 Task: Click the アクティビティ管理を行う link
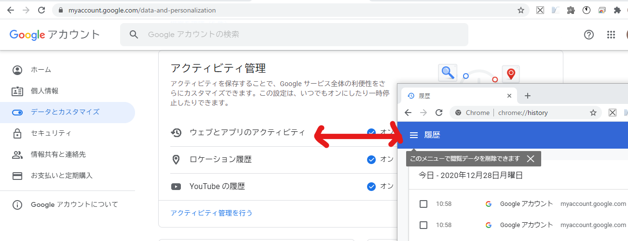(211, 213)
